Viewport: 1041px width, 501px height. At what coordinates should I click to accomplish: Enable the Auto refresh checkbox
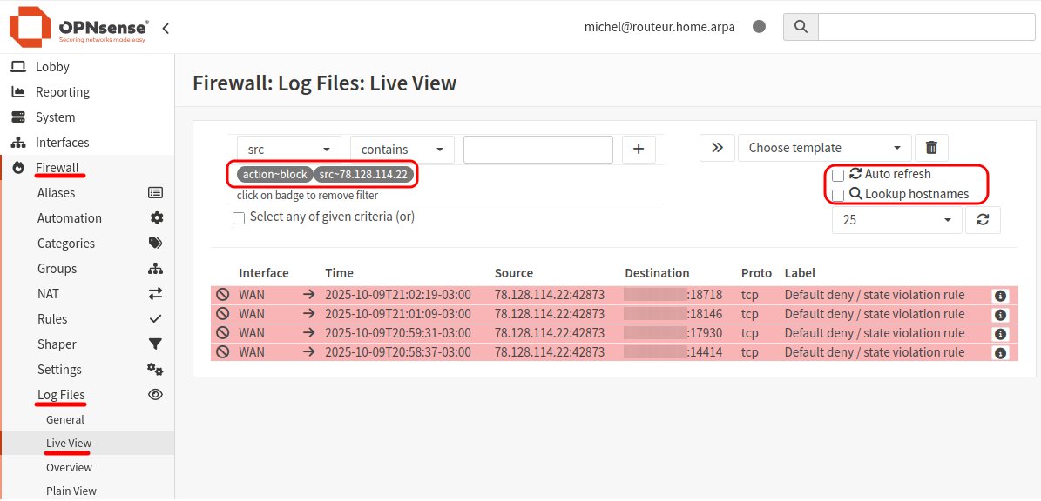(x=838, y=175)
